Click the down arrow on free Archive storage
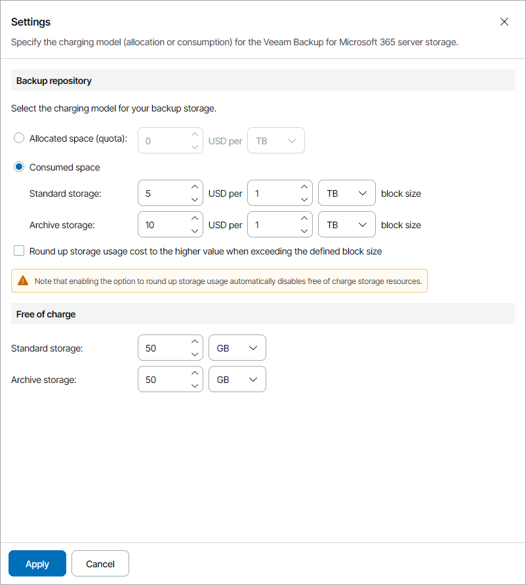This screenshot has height=585, width=526. point(195,384)
